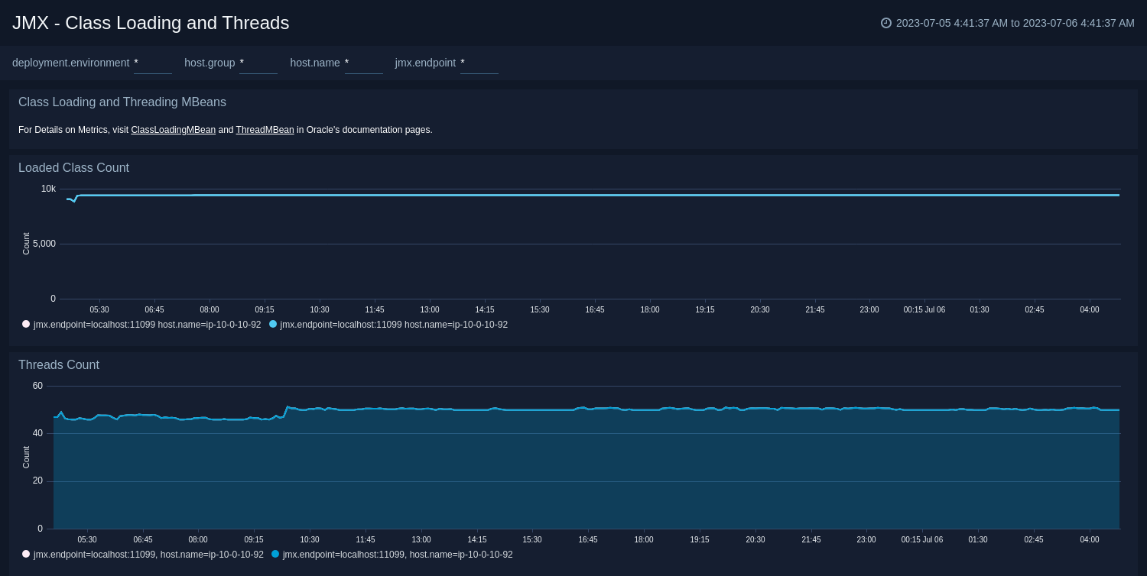
Task: Click the 11:45 time label on Threads Count
Action: coord(366,539)
